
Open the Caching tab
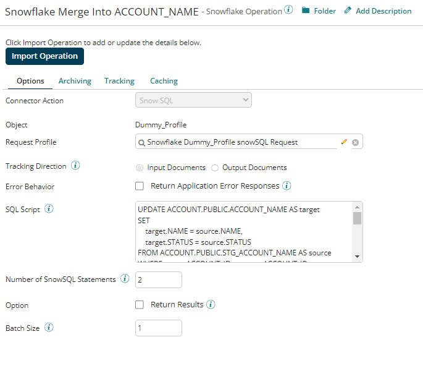164,81
